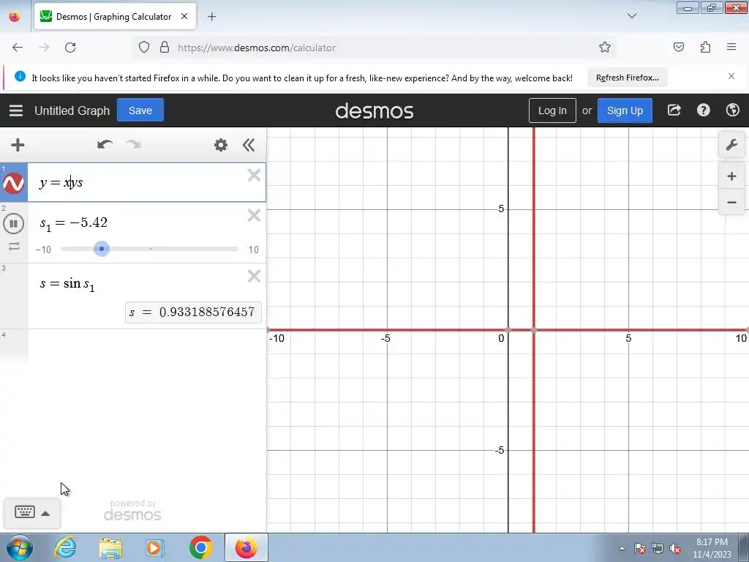Click empty expression row 4
749x562 pixels.
(146, 345)
